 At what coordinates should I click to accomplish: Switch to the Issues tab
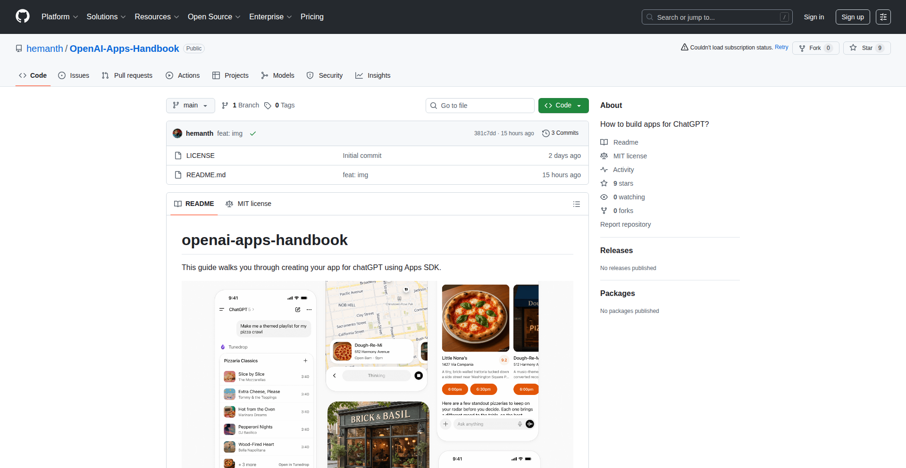74,75
